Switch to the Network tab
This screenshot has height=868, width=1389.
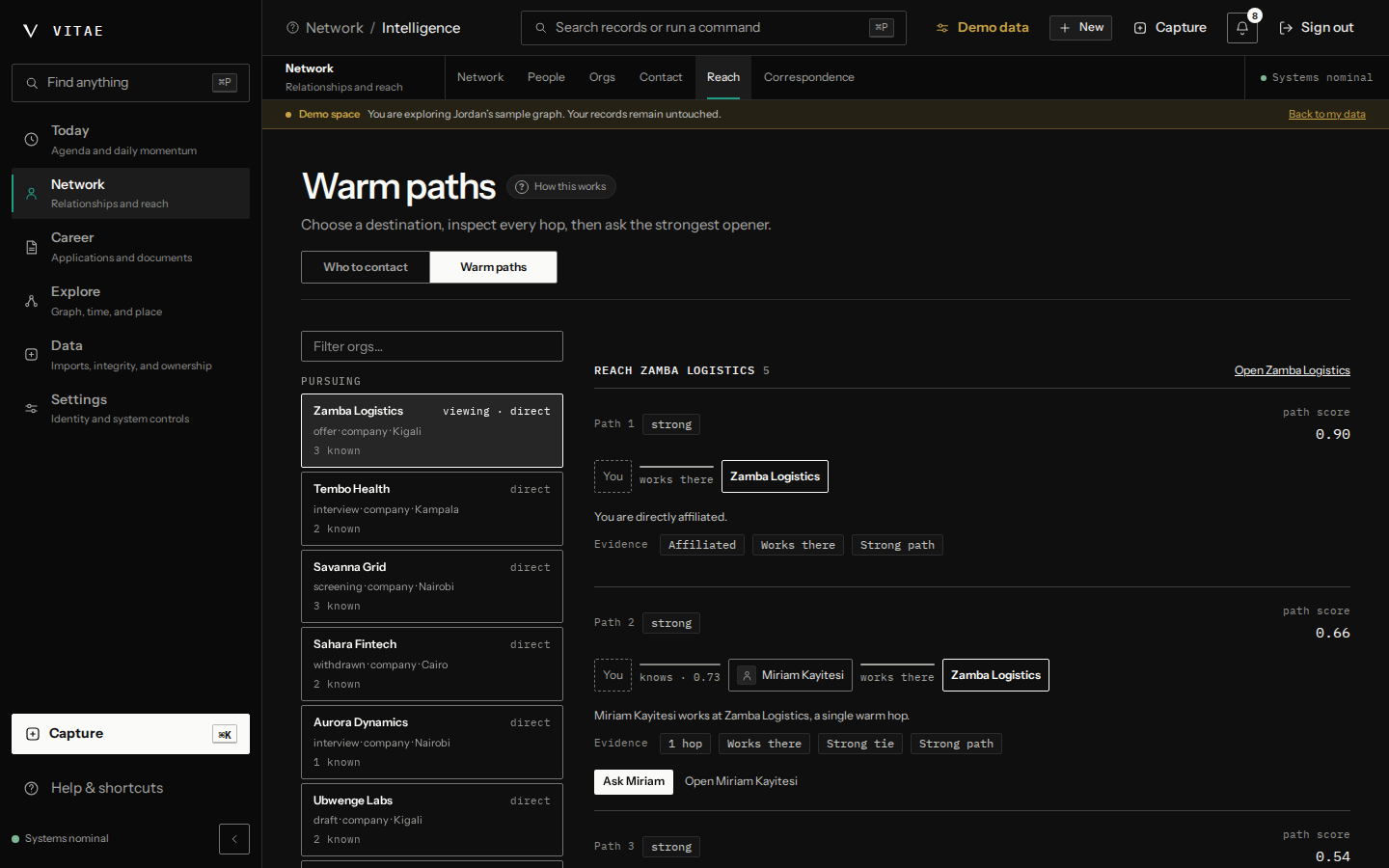[x=480, y=77]
